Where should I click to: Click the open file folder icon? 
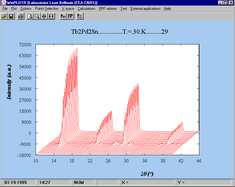[4, 16]
